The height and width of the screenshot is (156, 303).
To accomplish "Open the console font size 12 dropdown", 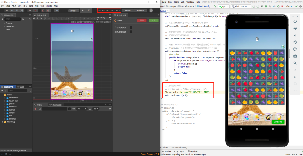I will [x=96, y=109].
